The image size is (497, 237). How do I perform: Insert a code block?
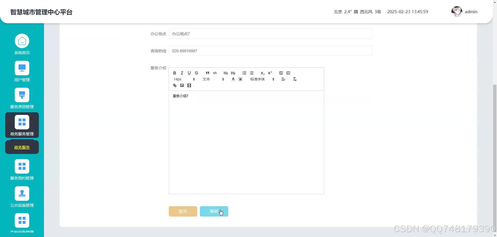[x=215, y=73]
